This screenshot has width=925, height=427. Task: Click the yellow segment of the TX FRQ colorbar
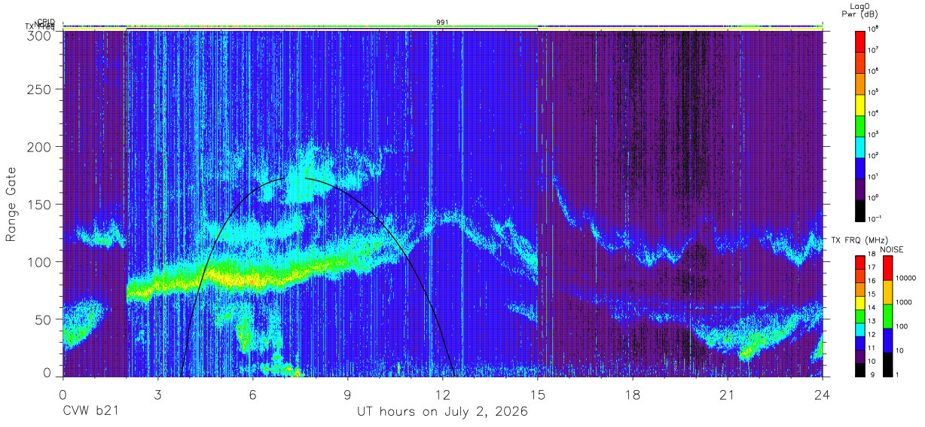point(861,303)
